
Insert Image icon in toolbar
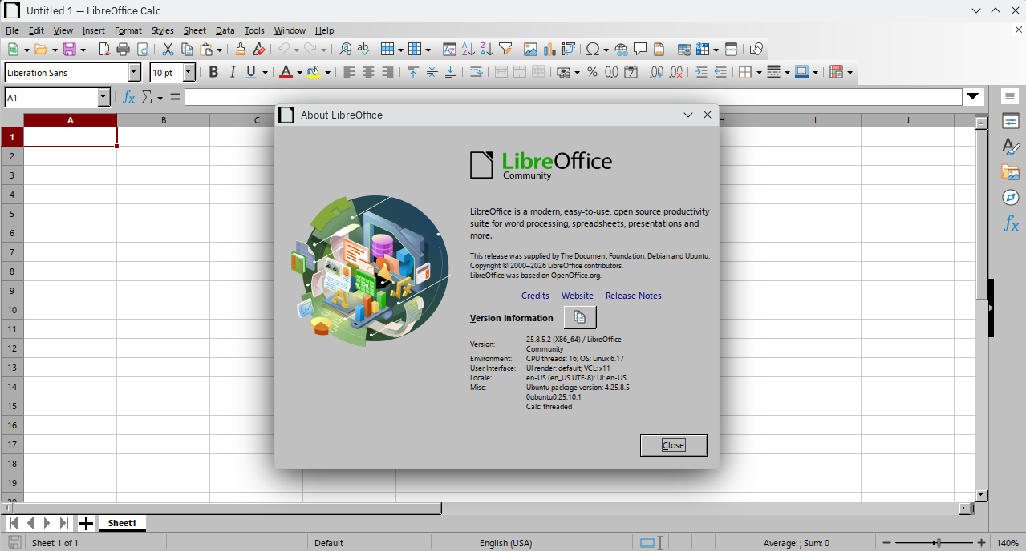tap(530, 50)
